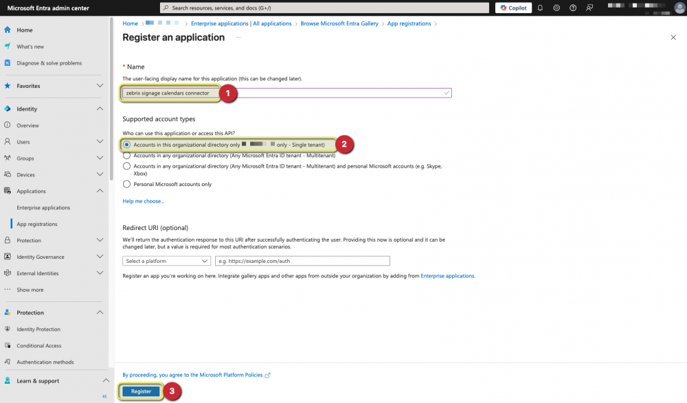Click the Help me choose link
The image size is (687, 403).
144,201
